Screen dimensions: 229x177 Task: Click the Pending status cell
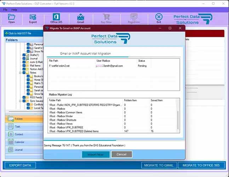click(142, 66)
